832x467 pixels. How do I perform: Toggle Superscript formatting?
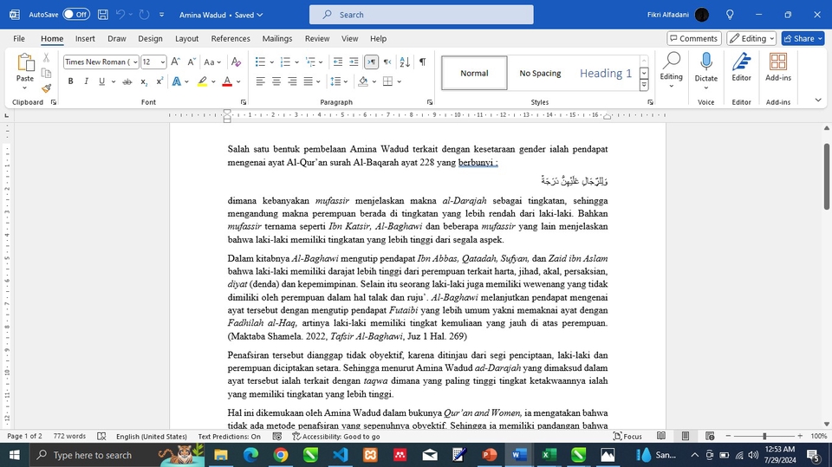click(x=159, y=81)
